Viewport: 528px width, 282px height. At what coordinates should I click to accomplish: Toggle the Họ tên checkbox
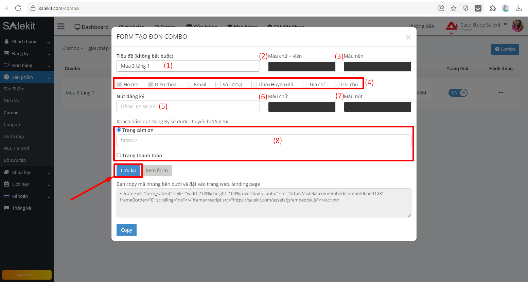point(119,84)
